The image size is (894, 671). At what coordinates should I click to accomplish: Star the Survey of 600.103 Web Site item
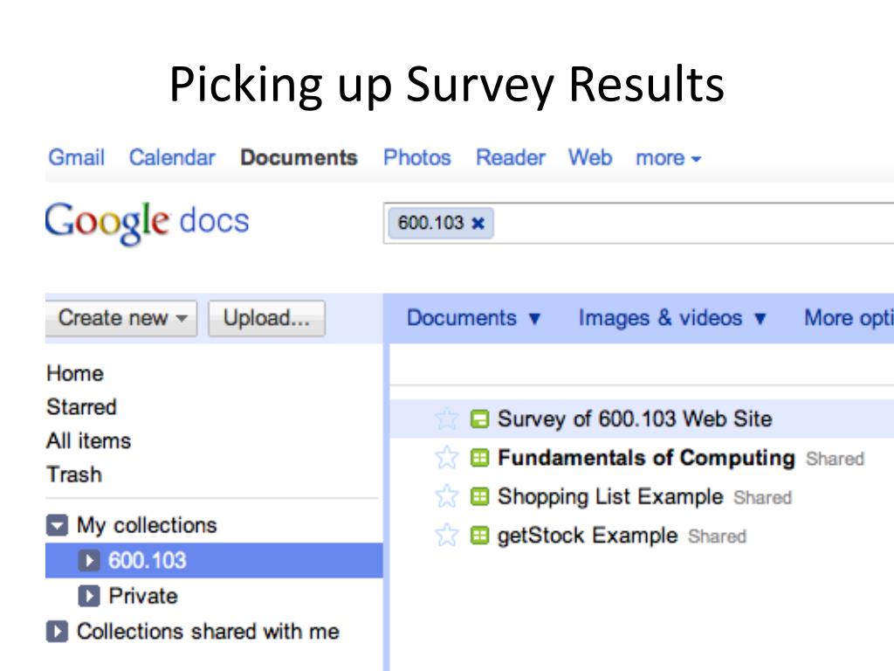[x=446, y=419]
